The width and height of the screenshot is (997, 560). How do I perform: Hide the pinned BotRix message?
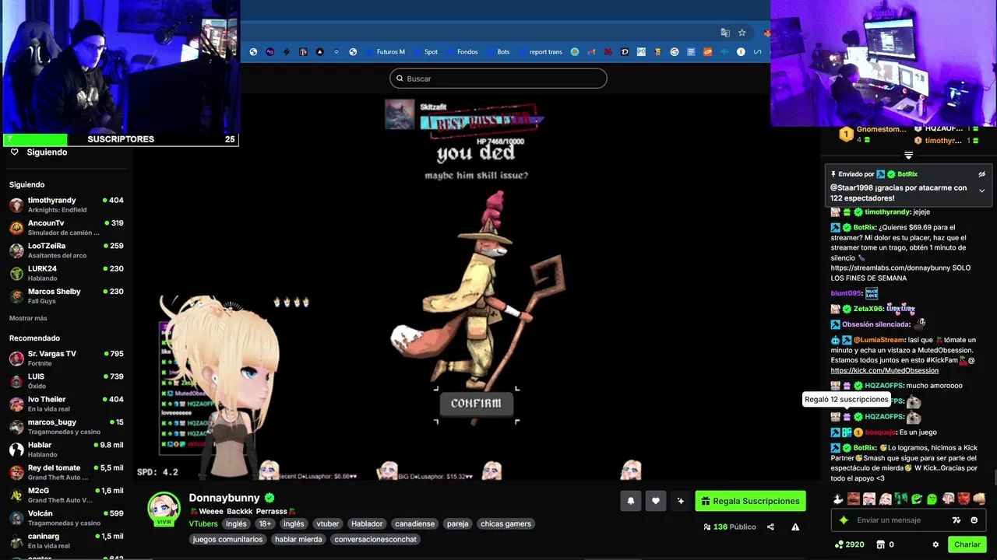[x=981, y=174]
